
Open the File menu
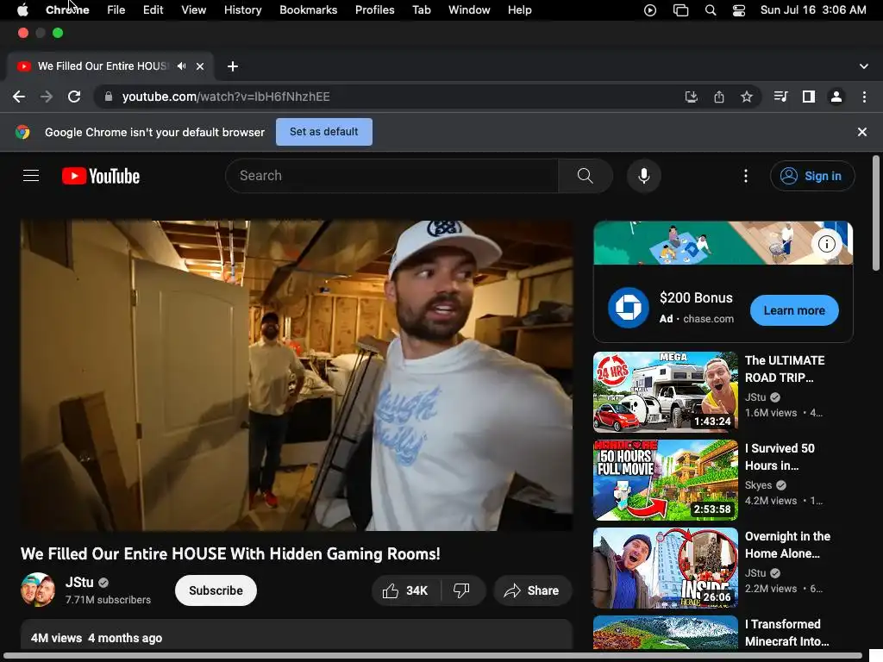[116, 10]
